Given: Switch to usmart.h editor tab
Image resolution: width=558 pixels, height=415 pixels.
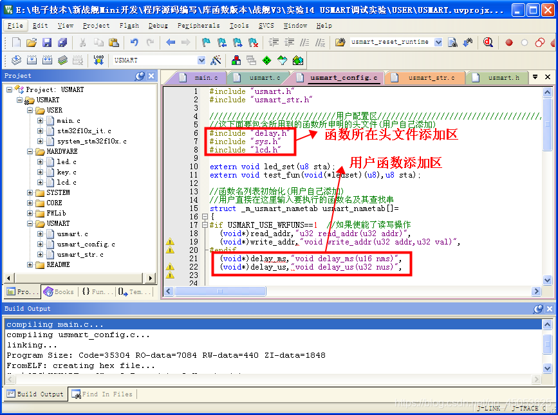Looking at the screenshot, I should tap(499, 77).
